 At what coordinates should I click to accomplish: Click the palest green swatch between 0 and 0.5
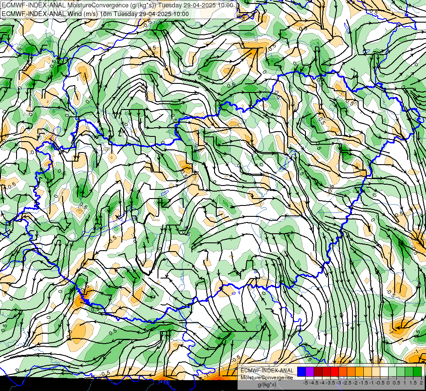[x=393, y=372]
